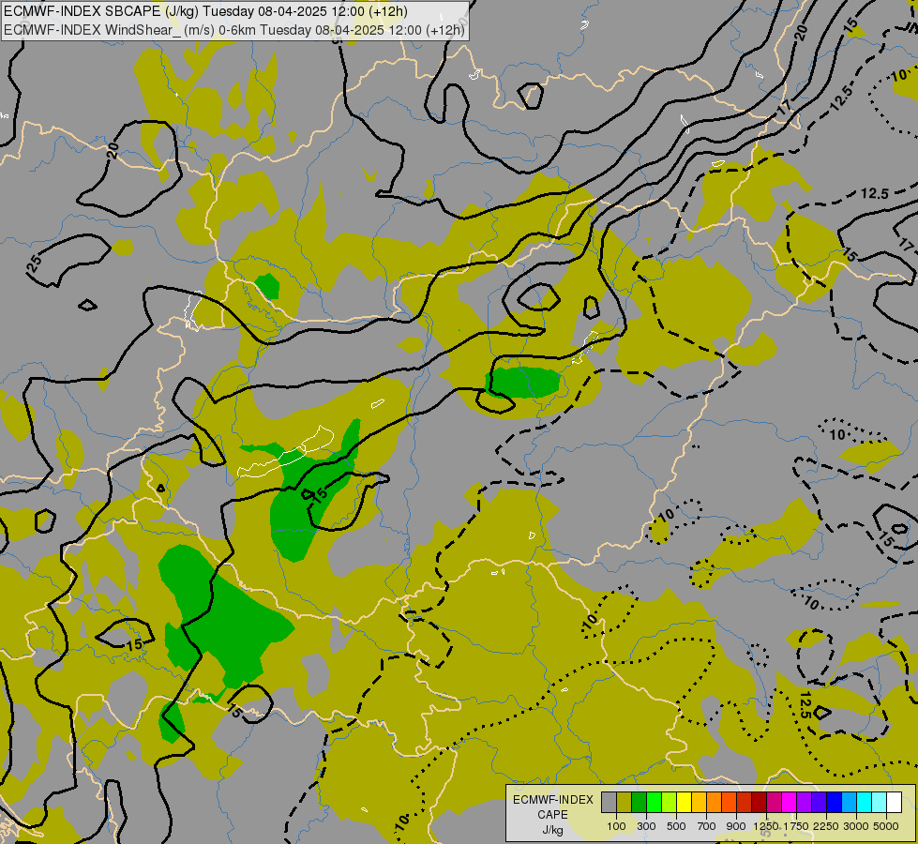
Task: Choose the sky blue swatch left of 3000
Action: point(850,802)
